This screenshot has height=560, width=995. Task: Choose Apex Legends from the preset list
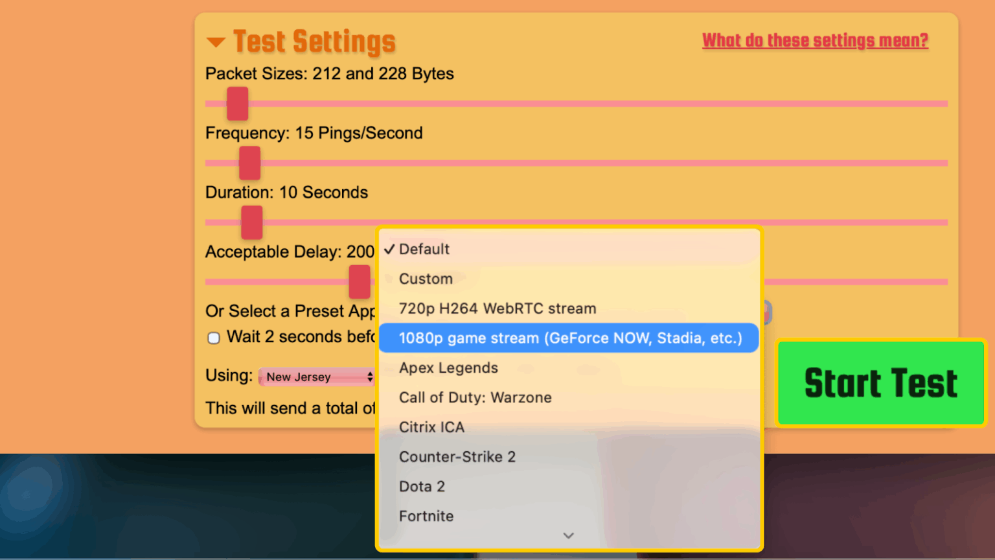[x=448, y=368]
